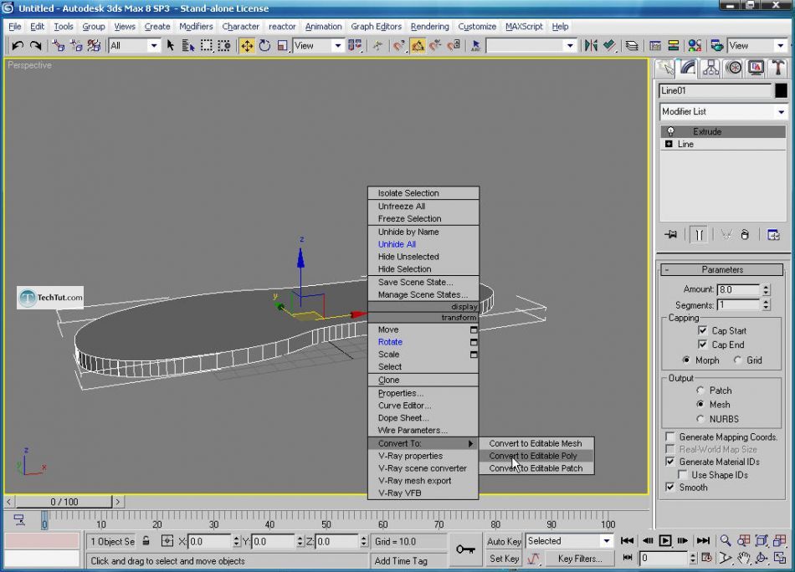
Task: Open the Motion command panel tab
Action: [734, 69]
